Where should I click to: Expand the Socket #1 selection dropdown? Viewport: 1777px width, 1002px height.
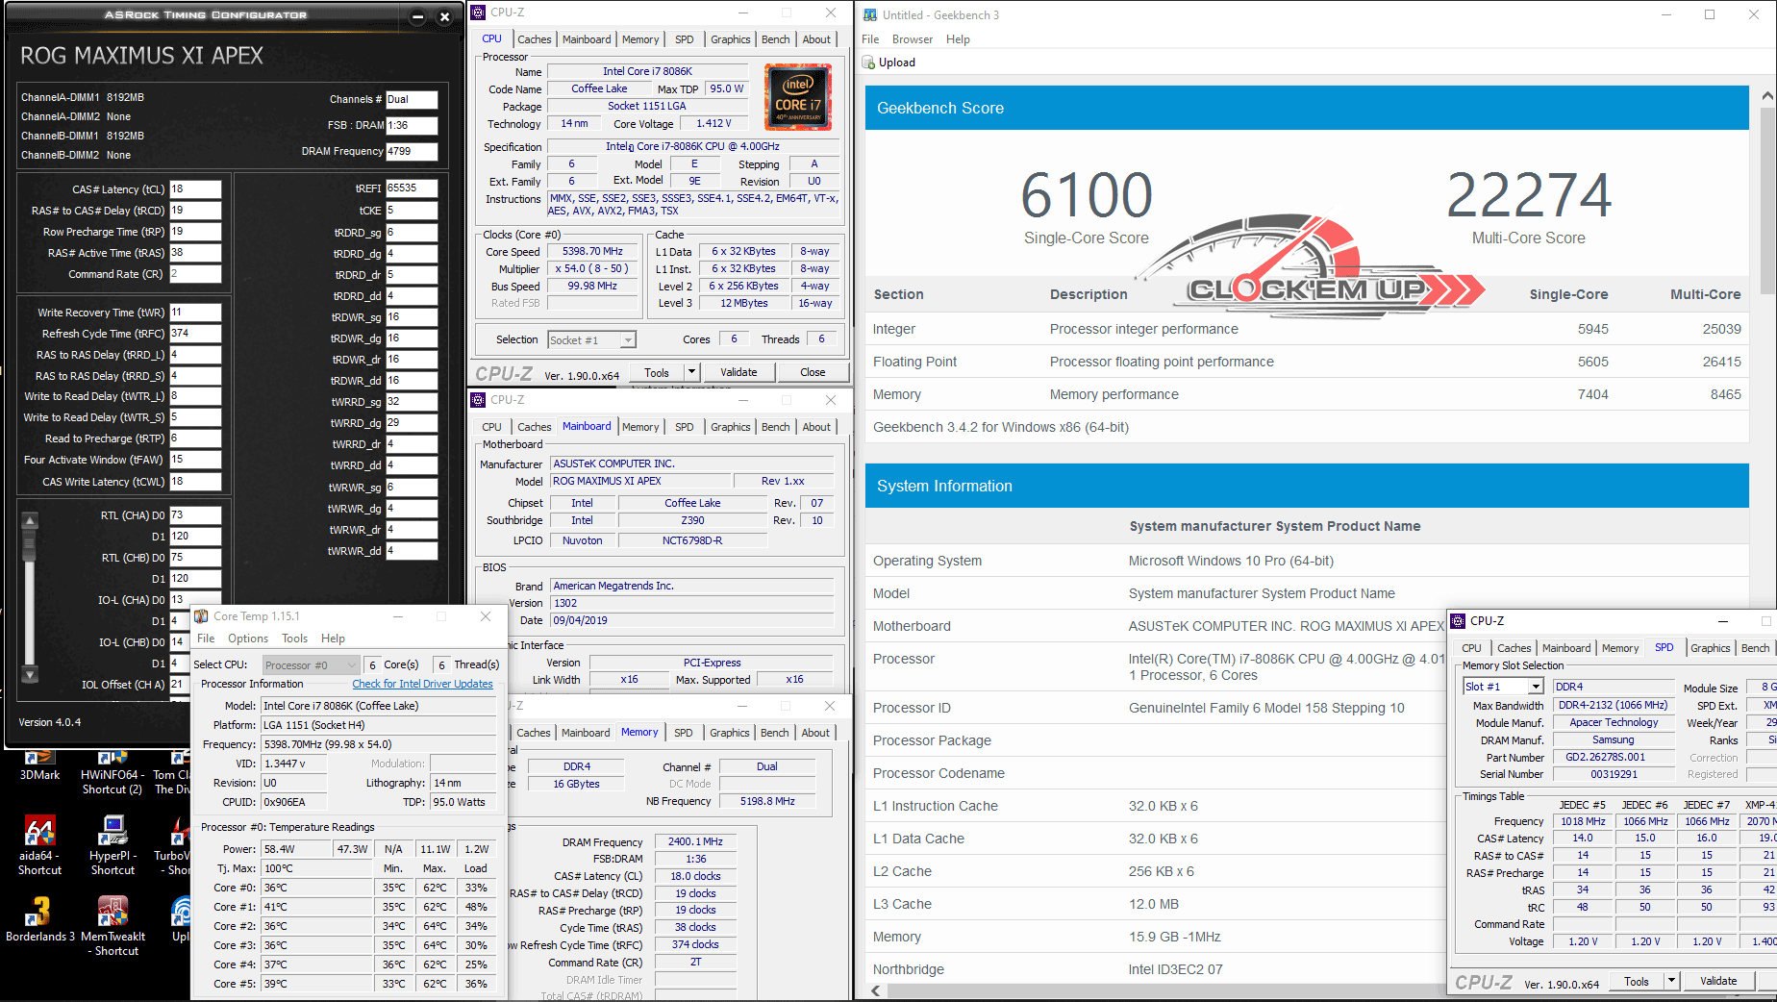pos(628,339)
